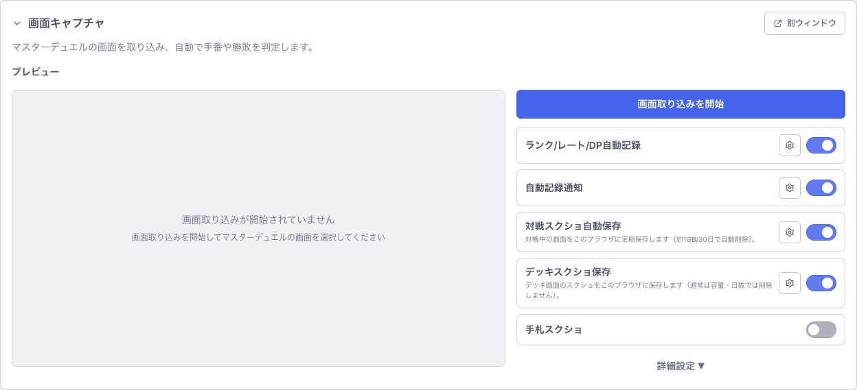857x390 pixels.
Task: Open capture in 別ウィンドウ
Action: point(804,23)
